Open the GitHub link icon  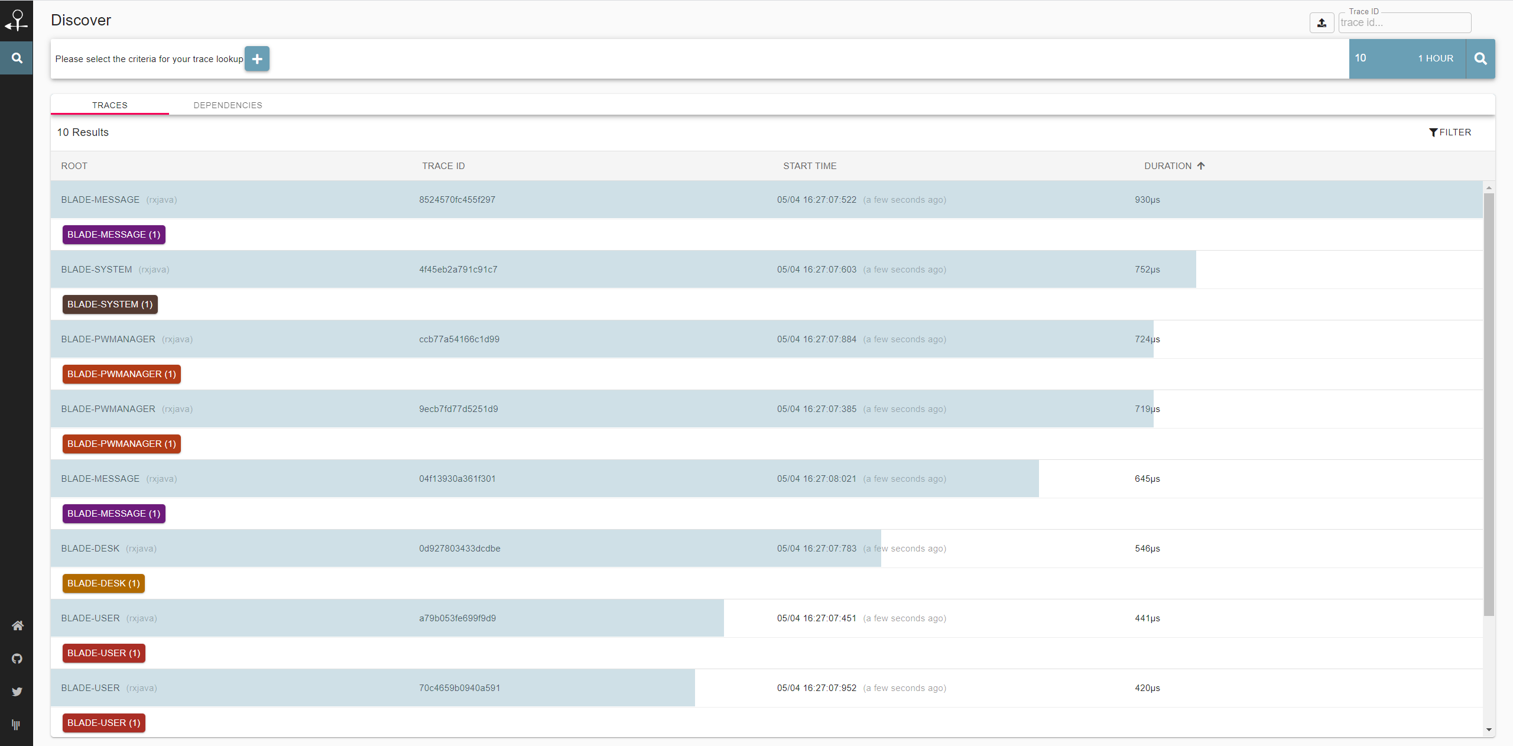[17, 659]
